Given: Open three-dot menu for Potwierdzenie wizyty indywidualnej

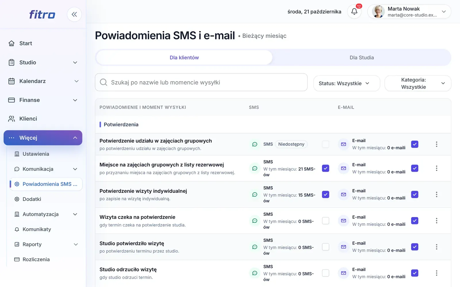Looking at the screenshot, I should pyautogui.click(x=436, y=194).
